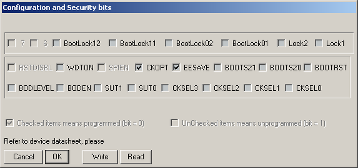Screen dimensions: 358x168
Task: Uncheck the CKOPT fuse bit
Action: [x=139, y=67]
